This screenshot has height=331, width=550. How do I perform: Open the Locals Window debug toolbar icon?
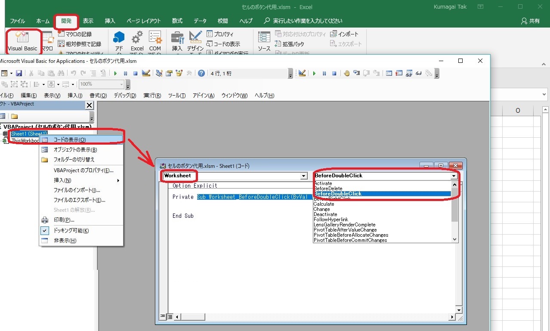pyautogui.click(x=389, y=73)
